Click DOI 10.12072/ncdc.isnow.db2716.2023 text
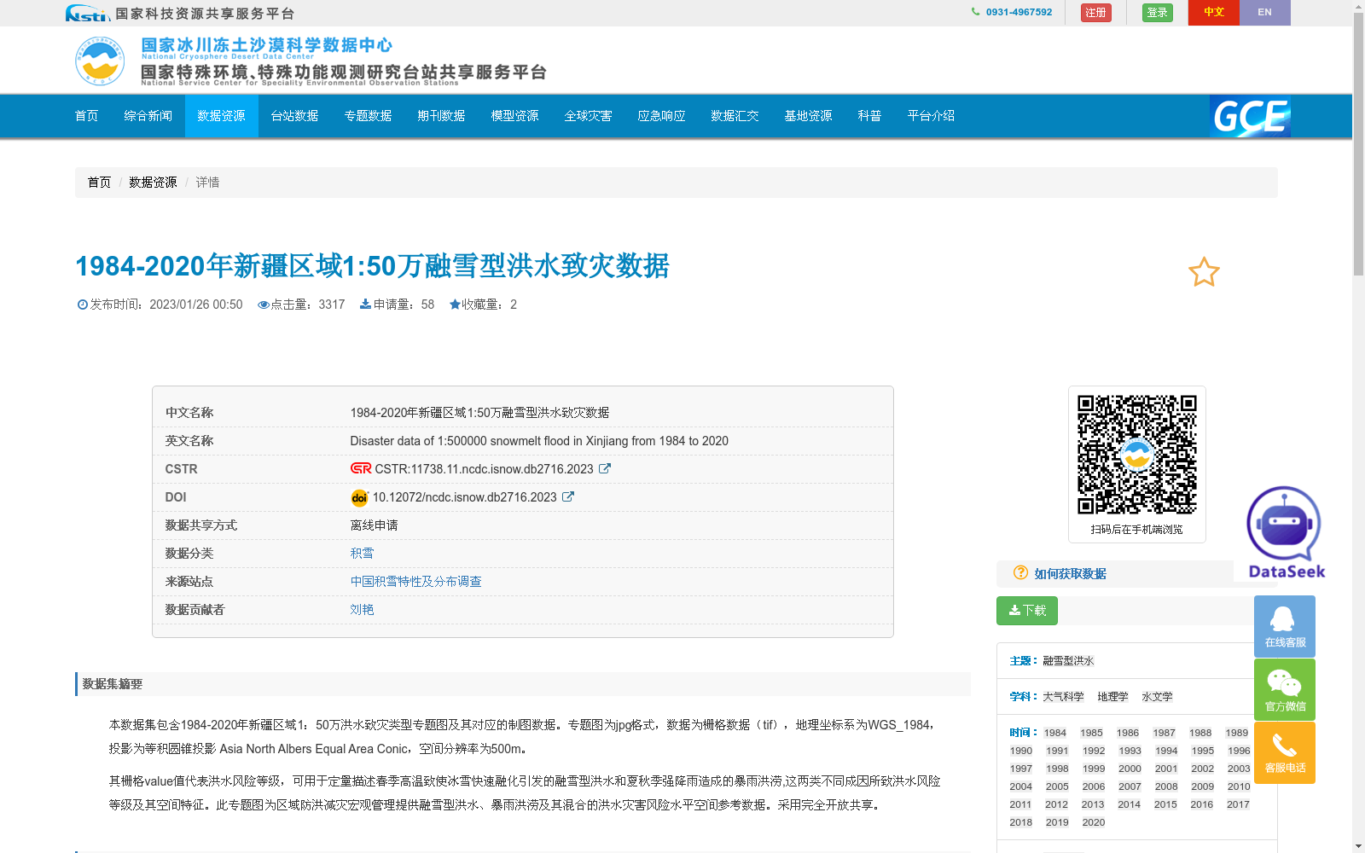This screenshot has width=1365, height=853. pos(465,497)
